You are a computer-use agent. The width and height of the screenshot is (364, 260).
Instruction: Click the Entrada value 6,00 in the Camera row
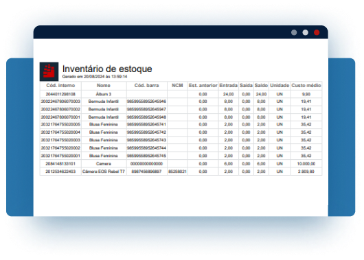pos(229,164)
